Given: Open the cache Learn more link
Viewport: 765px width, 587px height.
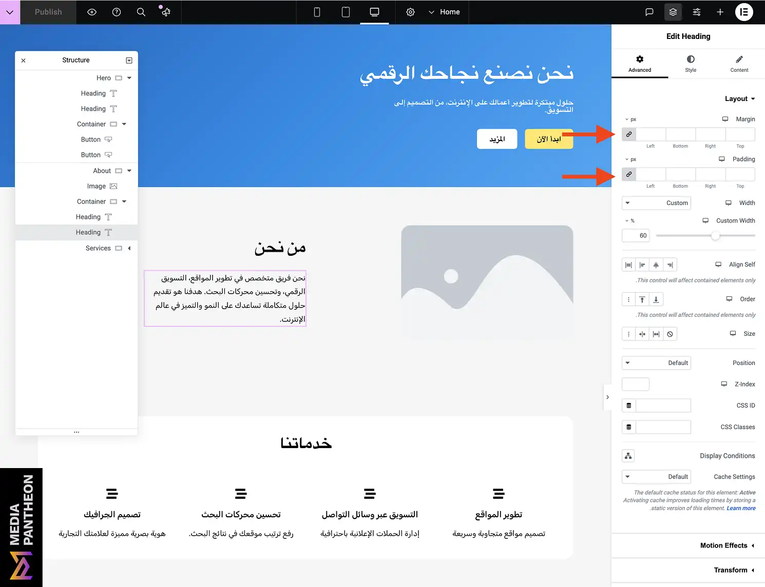Looking at the screenshot, I should 741,509.
